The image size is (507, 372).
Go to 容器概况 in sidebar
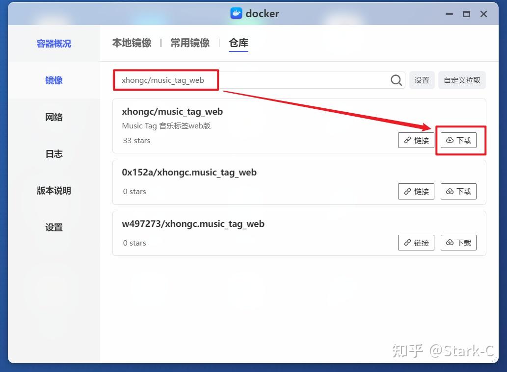point(53,43)
